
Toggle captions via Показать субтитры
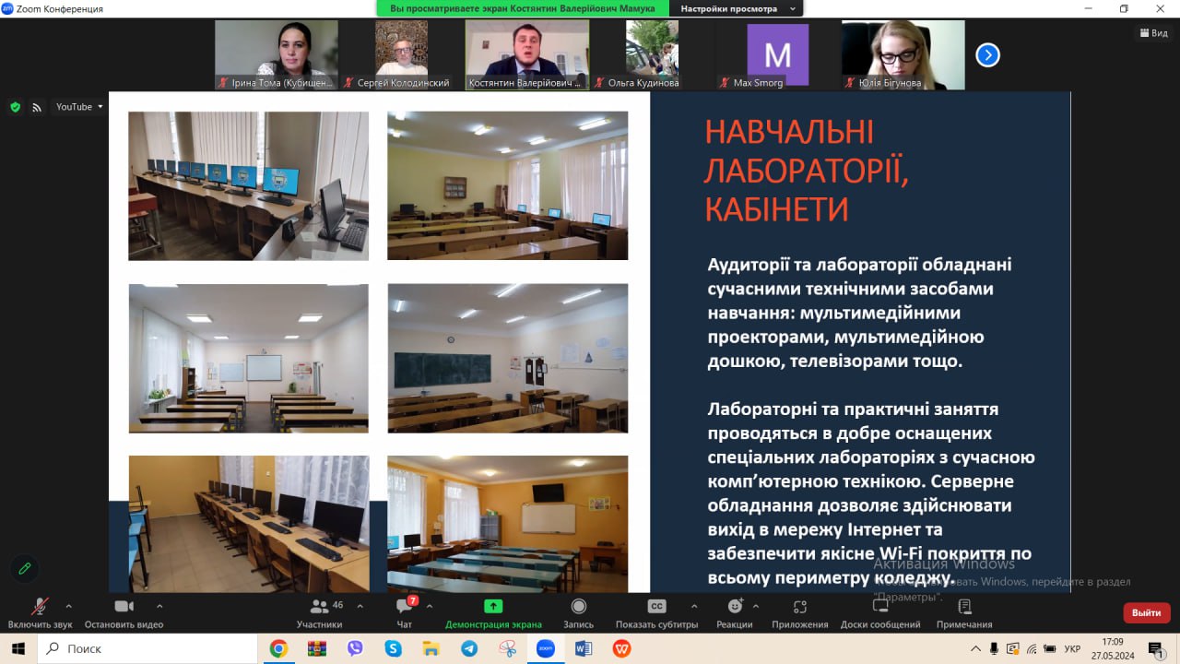[656, 607]
